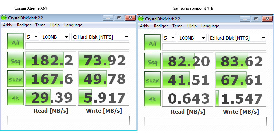Open test count dropdown in the right window

(x=169, y=38)
